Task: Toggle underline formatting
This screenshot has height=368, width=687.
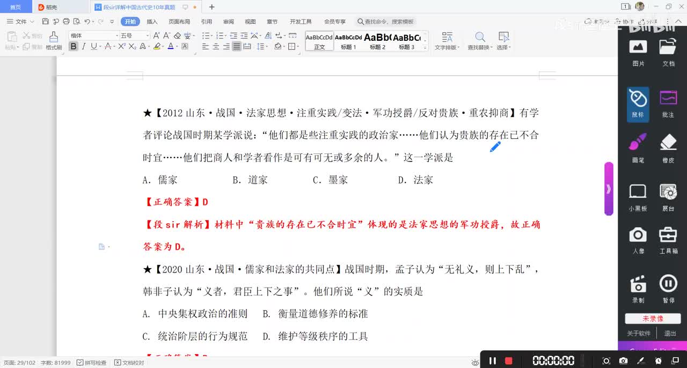Action: pyautogui.click(x=93, y=47)
